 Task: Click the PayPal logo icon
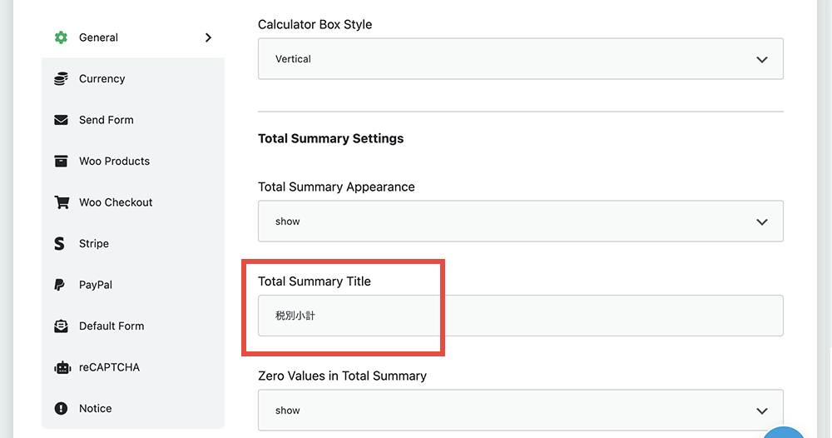tap(59, 285)
